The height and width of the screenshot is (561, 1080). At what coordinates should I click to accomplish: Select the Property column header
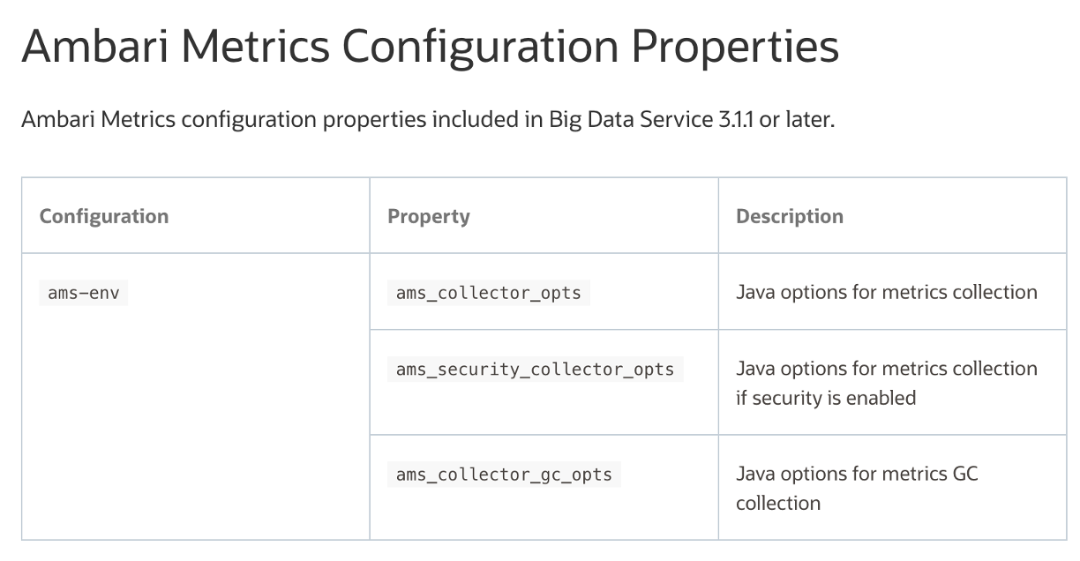(x=429, y=216)
